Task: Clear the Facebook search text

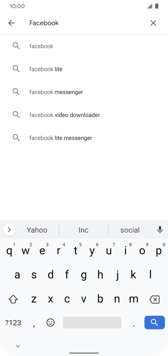Action: (153, 23)
